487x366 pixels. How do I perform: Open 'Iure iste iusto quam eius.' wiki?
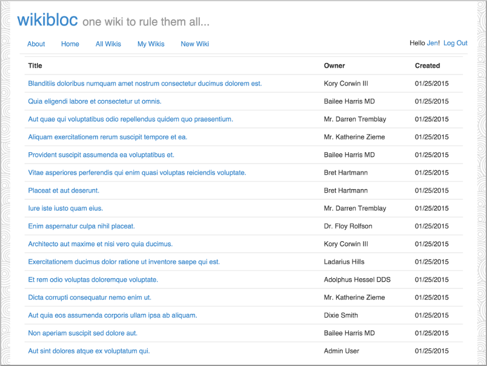pyautogui.click(x=65, y=208)
